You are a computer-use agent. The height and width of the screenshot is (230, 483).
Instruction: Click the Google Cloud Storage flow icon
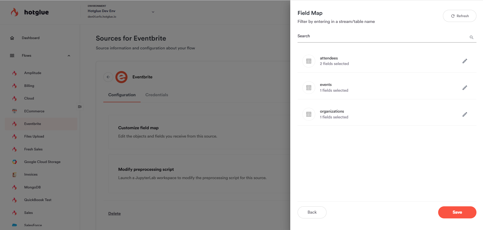15,162
